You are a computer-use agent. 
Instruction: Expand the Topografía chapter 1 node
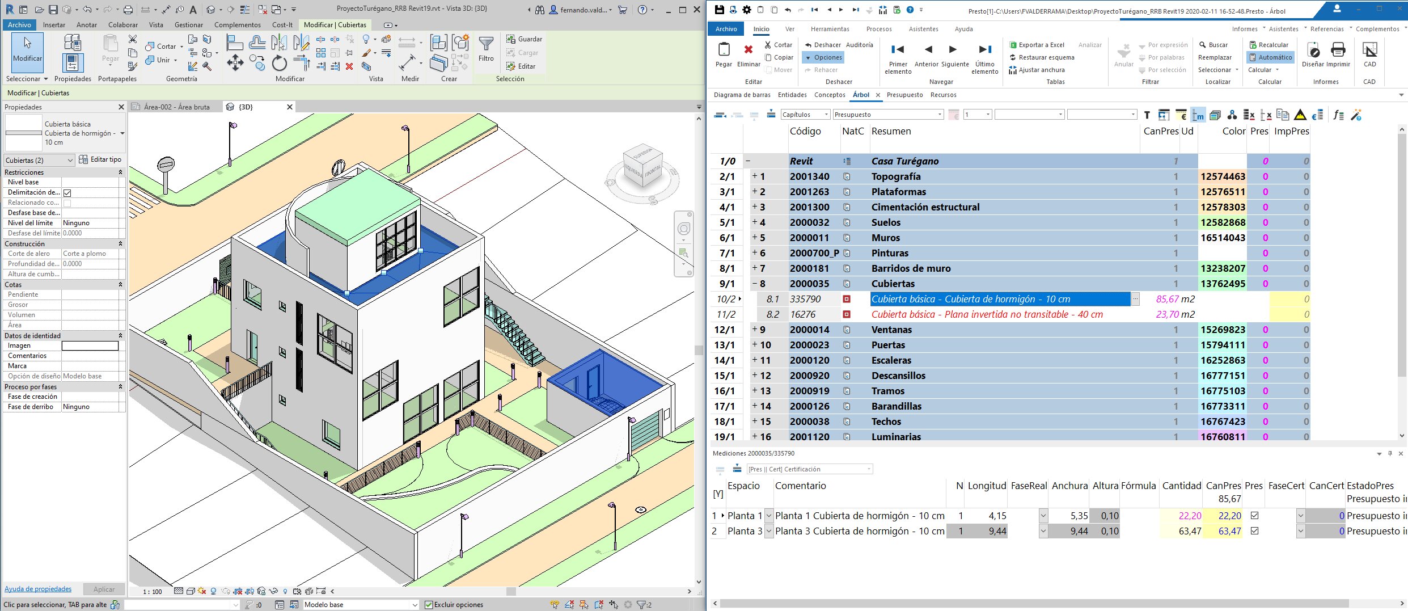coord(754,176)
